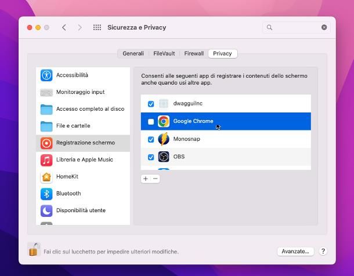Click the Disponibilità utente moon icon
Screen dimensions: 354x276
pyautogui.click(x=46, y=210)
